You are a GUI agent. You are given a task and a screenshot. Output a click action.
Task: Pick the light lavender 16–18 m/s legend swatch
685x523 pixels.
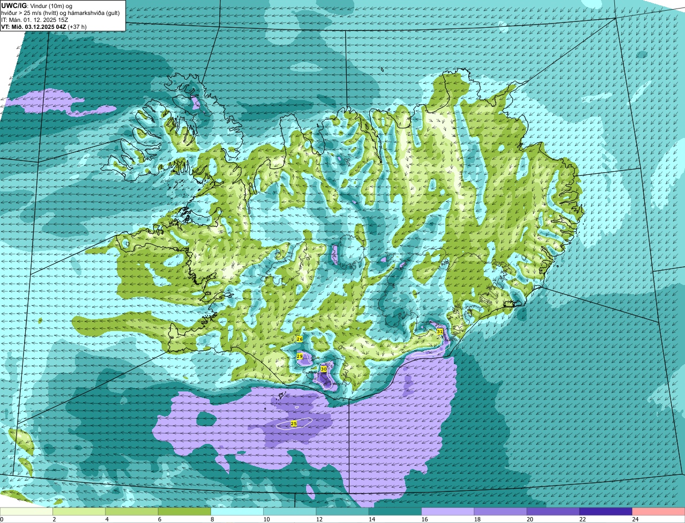coord(448,511)
